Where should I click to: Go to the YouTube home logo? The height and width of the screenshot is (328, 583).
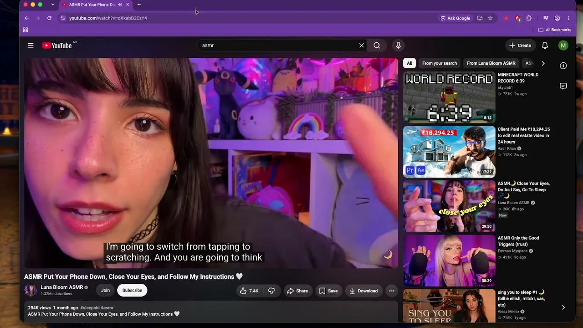[57, 46]
